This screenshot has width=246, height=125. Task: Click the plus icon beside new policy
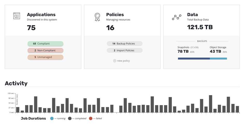click(115, 61)
